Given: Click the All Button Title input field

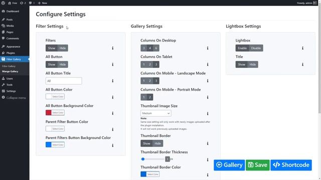Looking at the screenshot, I should pos(64,81).
